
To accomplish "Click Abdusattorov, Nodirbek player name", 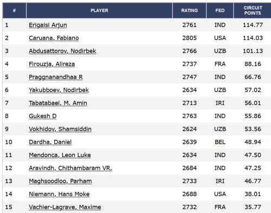I will pyautogui.click(x=62, y=51).
